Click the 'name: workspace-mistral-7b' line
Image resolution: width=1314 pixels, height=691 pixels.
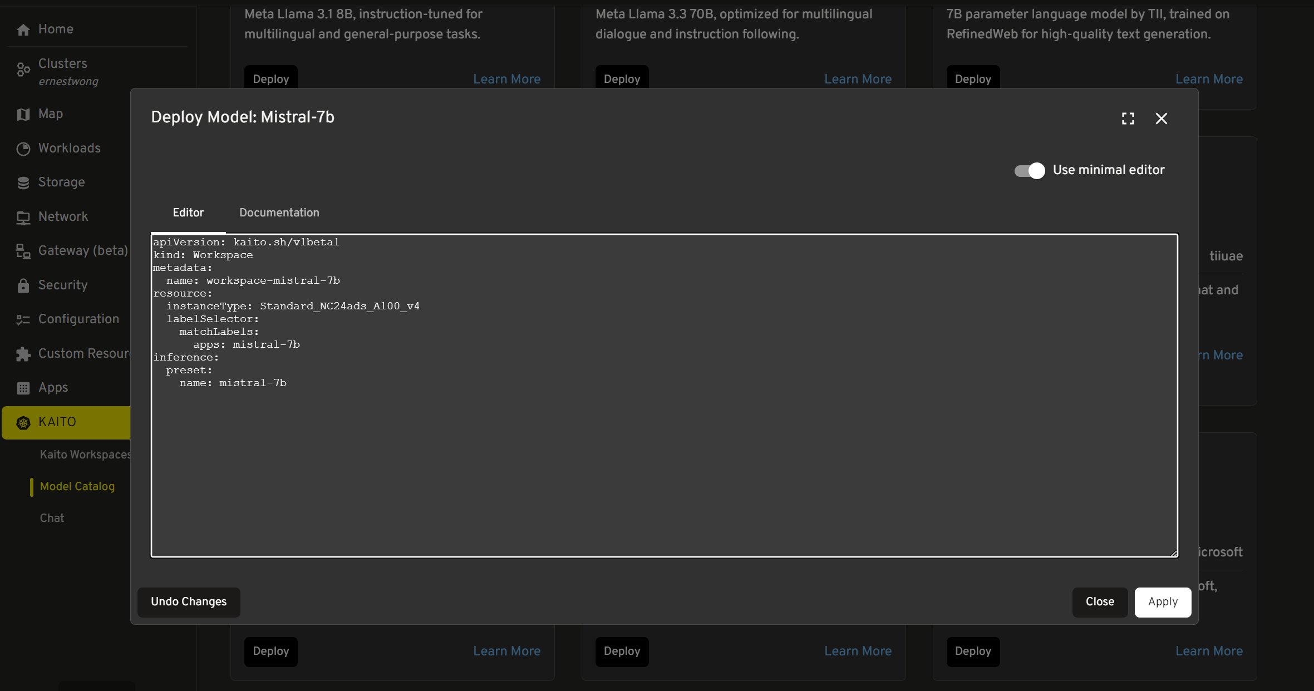coord(253,281)
